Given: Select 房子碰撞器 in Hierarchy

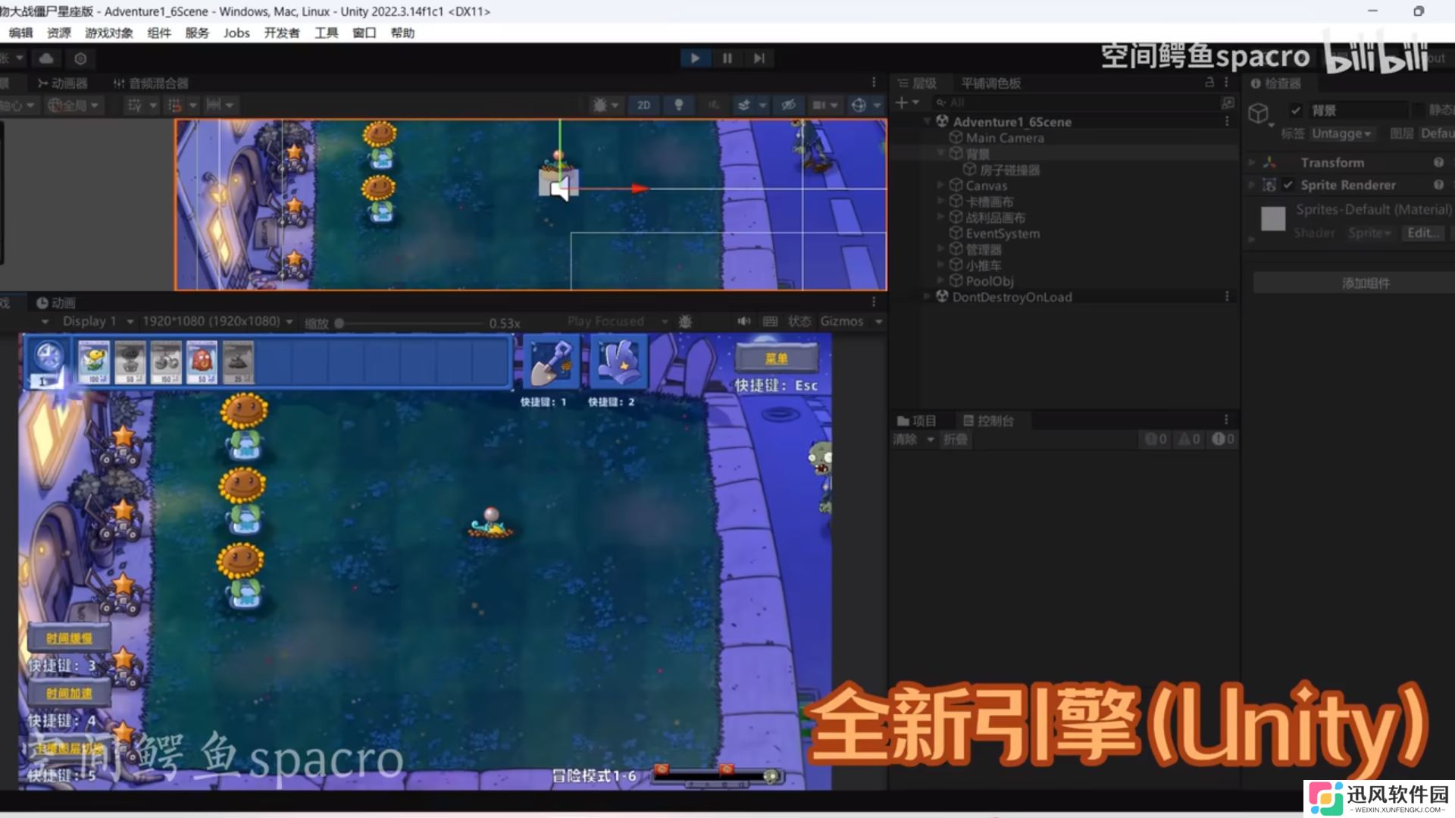Looking at the screenshot, I should point(1009,170).
